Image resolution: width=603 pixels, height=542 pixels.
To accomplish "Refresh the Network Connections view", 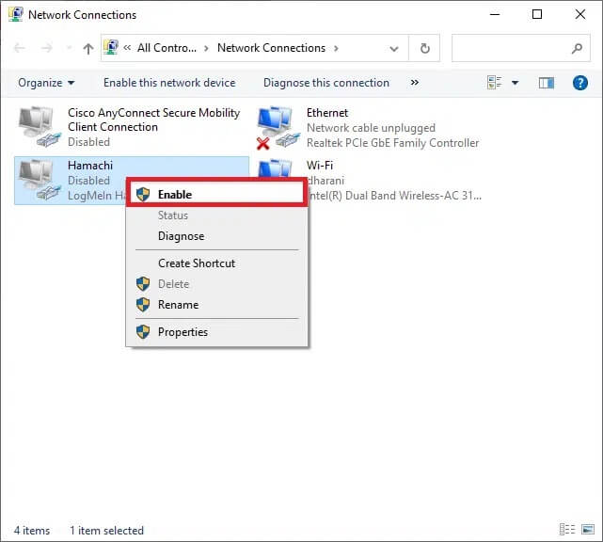I will [x=424, y=49].
